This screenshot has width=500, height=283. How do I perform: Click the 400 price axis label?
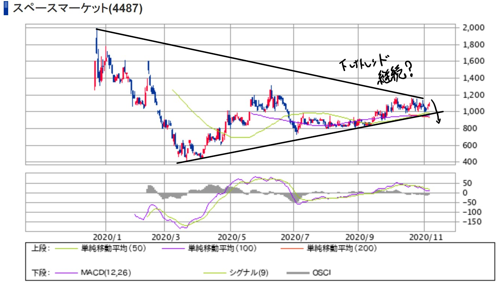[469, 162]
